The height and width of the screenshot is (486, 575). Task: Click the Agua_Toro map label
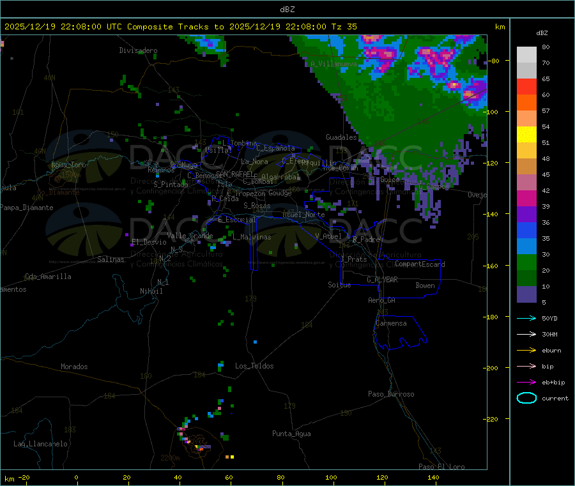click(68, 165)
